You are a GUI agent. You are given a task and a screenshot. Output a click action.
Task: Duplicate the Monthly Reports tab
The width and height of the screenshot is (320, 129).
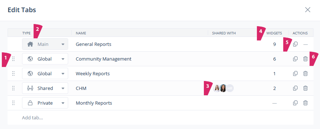(x=295, y=103)
